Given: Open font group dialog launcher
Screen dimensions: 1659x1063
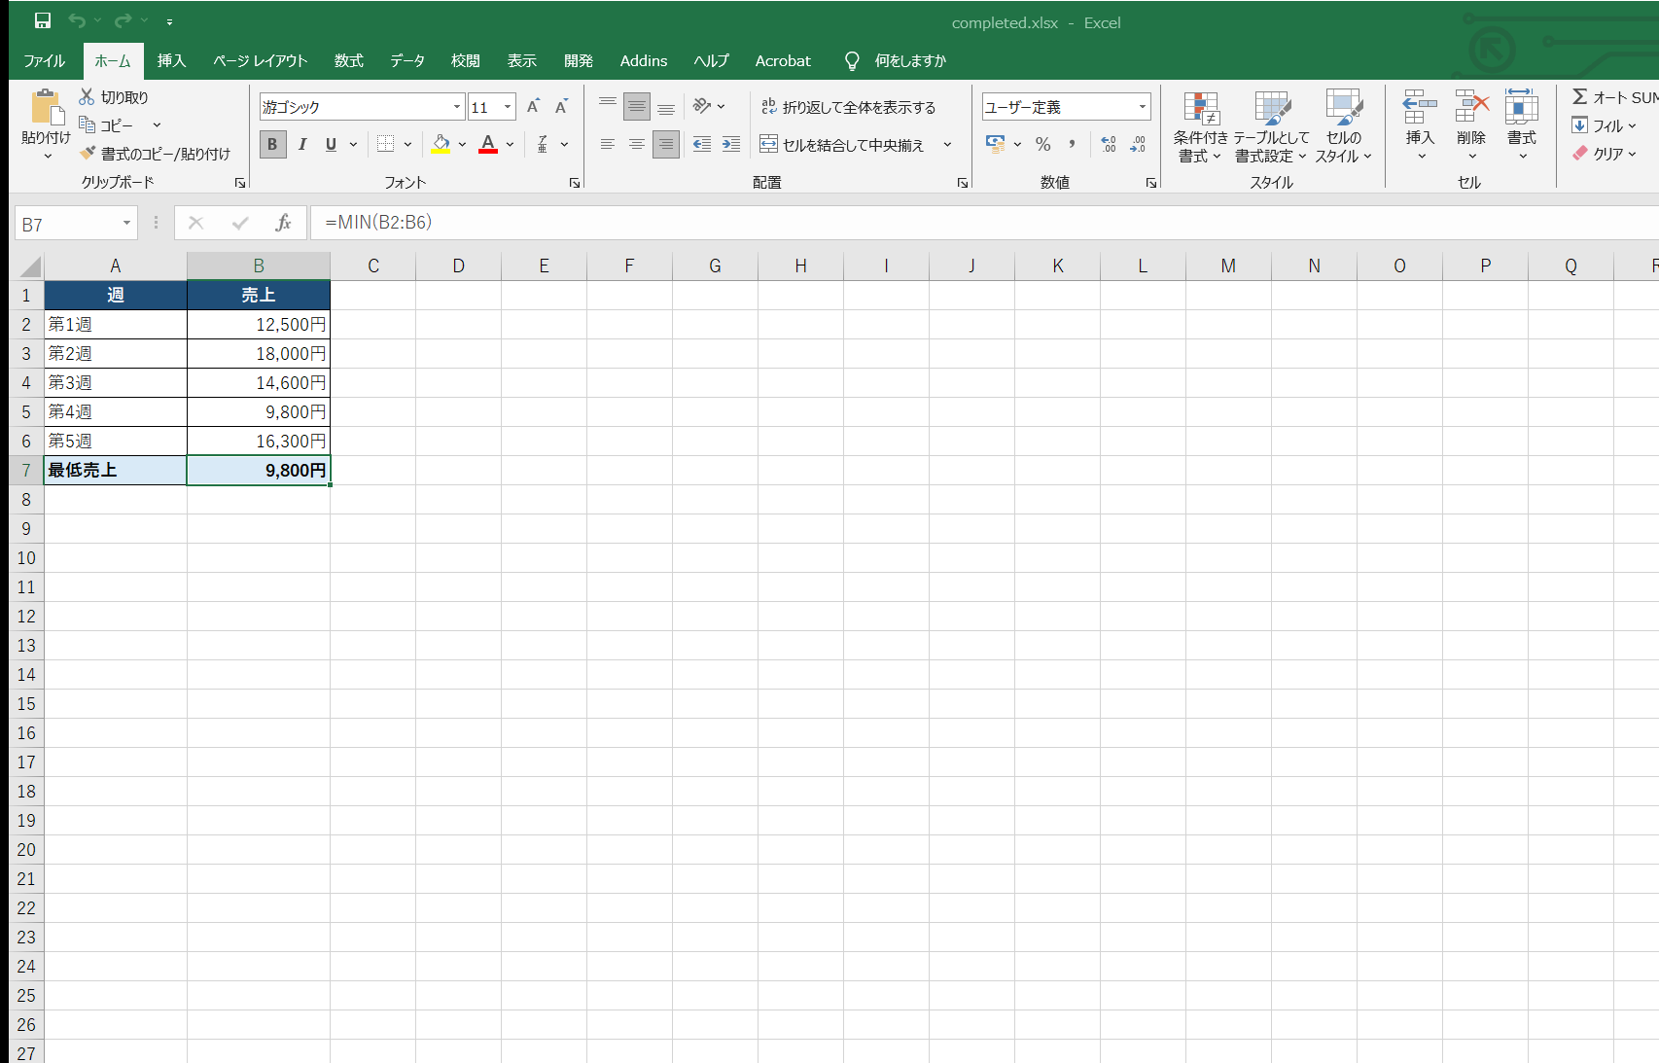Looking at the screenshot, I should [575, 182].
